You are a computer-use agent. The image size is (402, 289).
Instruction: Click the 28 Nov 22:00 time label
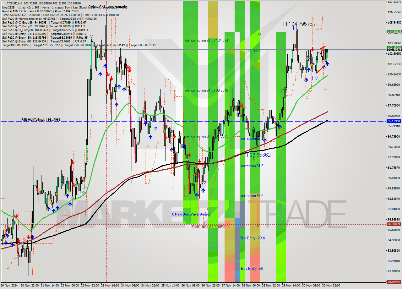point(271,286)
